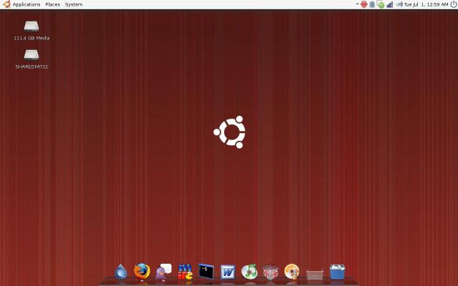This screenshot has width=458, height=286.
Task: Open the Word processor dock icon
Action: (x=228, y=272)
